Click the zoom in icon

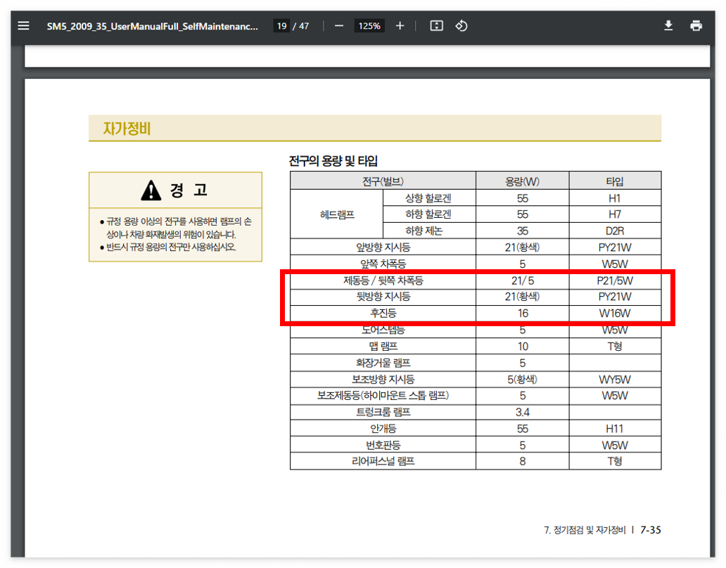[400, 25]
